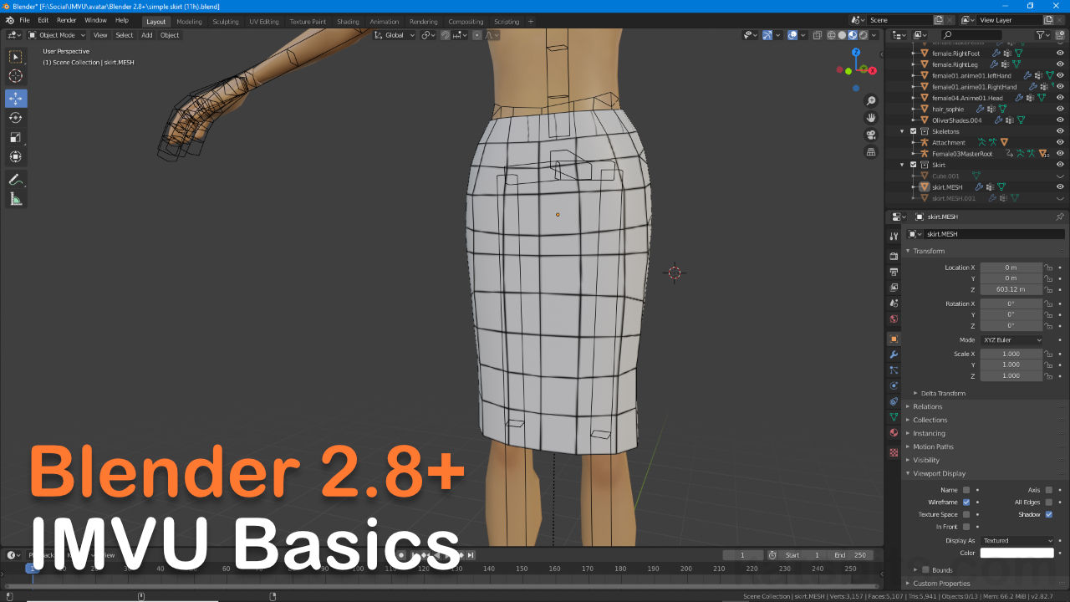Viewport: 1070px width, 602px height.
Task: Open the viewport View menu
Action: 100,35
